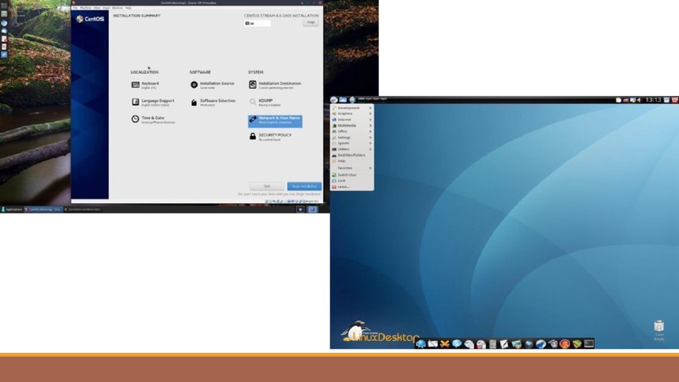Click the envelope mail icon in the dock
Screen dimensions: 679x382
432,344
